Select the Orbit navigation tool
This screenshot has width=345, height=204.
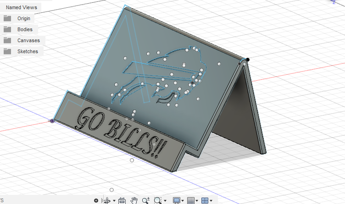107,200
